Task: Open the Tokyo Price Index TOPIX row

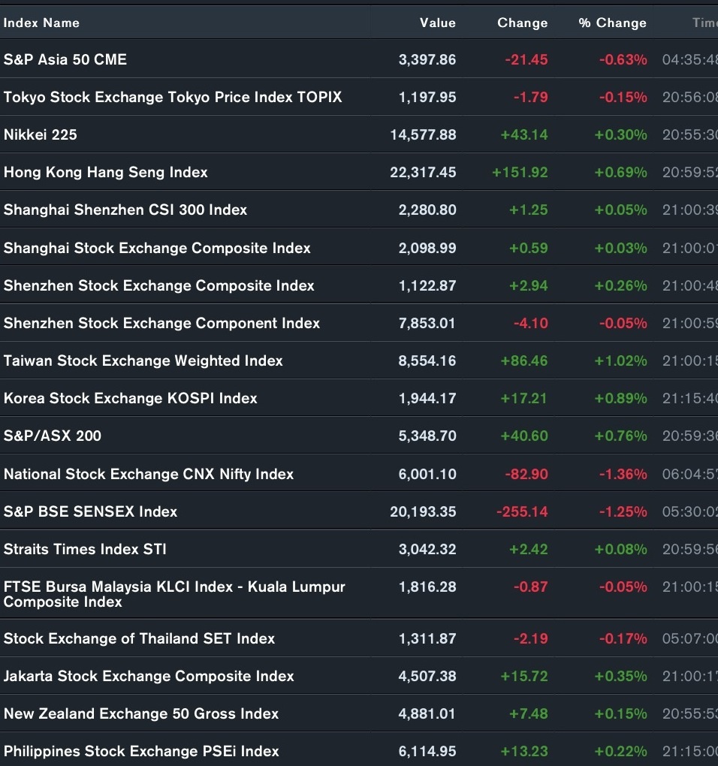Action: coord(173,97)
